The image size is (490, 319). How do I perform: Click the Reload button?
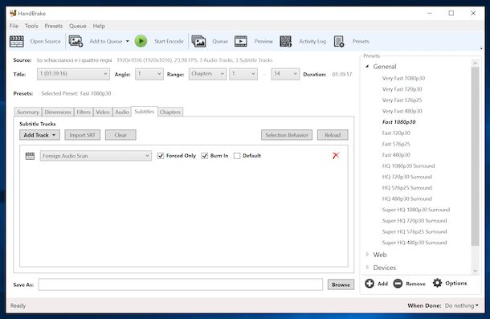(x=333, y=135)
